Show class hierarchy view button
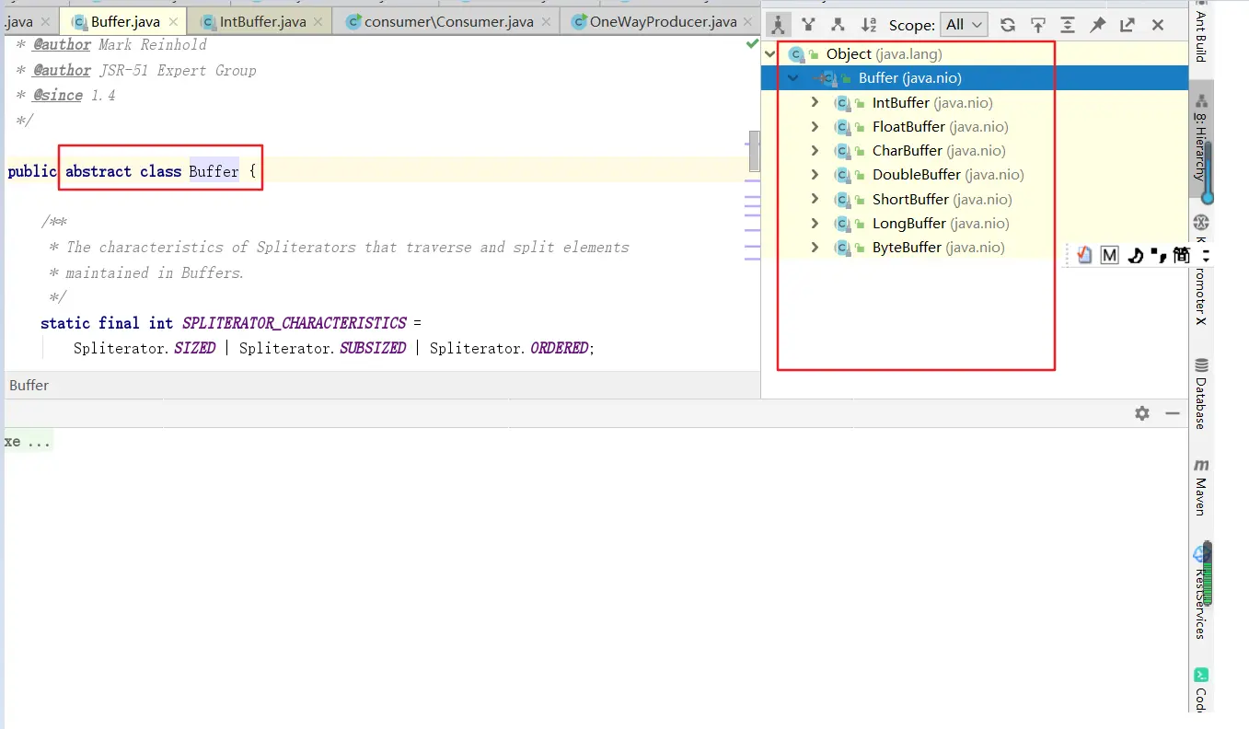This screenshot has height=729, width=1249. [779, 25]
